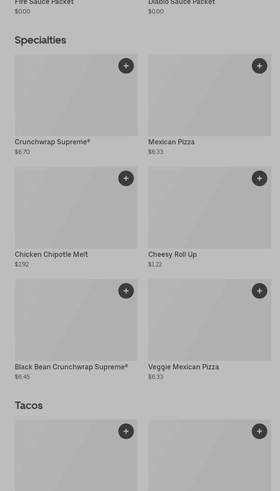Add Black Bean Crunchwrap Supreme to cart
Viewport: 280px width, 491px height.
[126, 291]
